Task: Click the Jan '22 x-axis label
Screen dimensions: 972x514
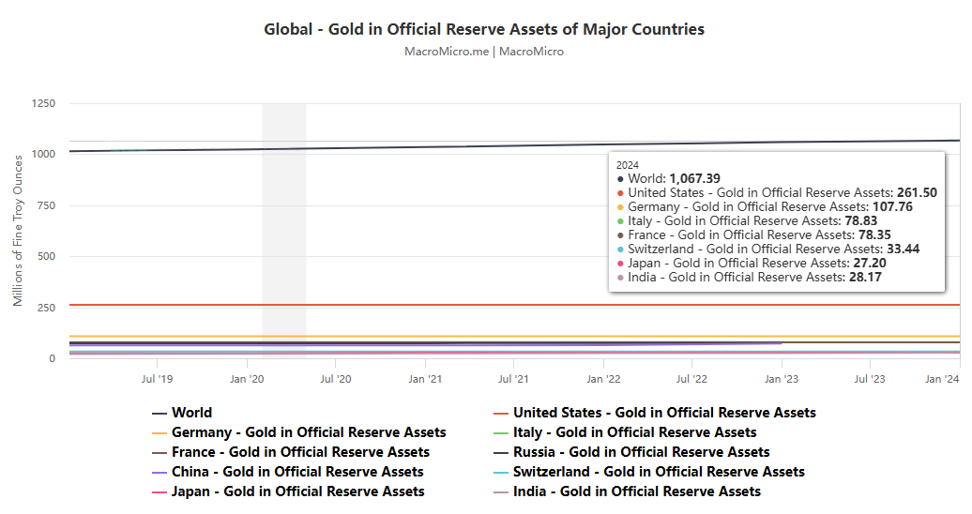Action: pos(602,379)
